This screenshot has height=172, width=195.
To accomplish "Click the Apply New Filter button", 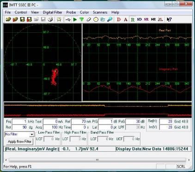I will [19, 142].
